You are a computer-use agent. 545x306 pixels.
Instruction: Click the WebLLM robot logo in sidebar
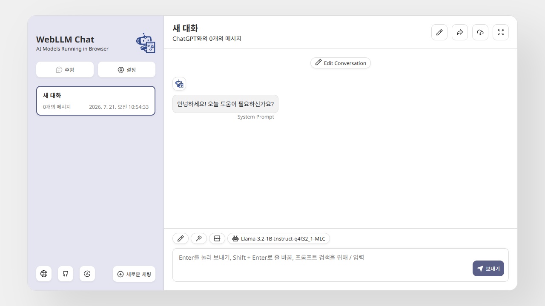[146, 43]
